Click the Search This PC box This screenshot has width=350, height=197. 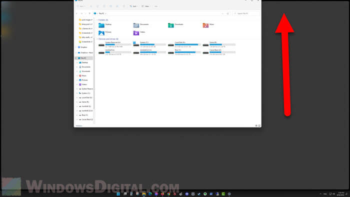point(246,13)
